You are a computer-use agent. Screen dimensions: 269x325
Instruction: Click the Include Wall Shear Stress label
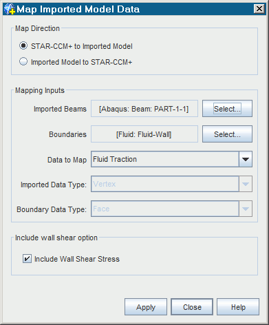77,259
